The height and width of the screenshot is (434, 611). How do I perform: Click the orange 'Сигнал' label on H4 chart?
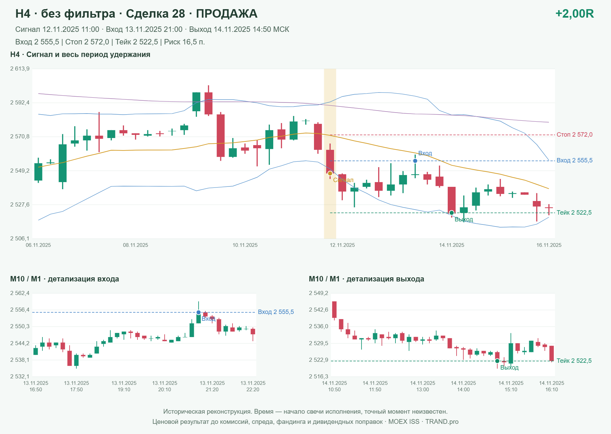(343, 180)
